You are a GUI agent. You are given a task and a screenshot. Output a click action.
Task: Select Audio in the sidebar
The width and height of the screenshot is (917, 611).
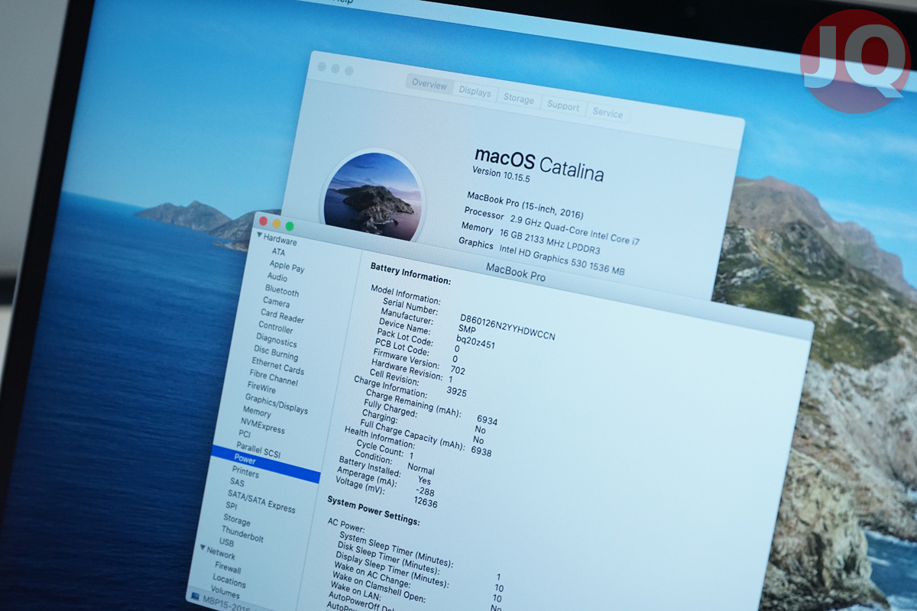coord(277,277)
